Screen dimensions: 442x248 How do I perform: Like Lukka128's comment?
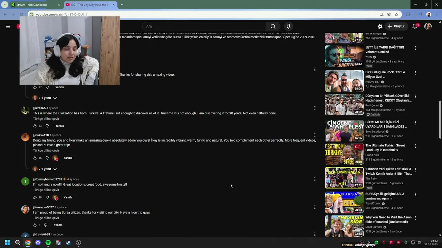click(35, 158)
